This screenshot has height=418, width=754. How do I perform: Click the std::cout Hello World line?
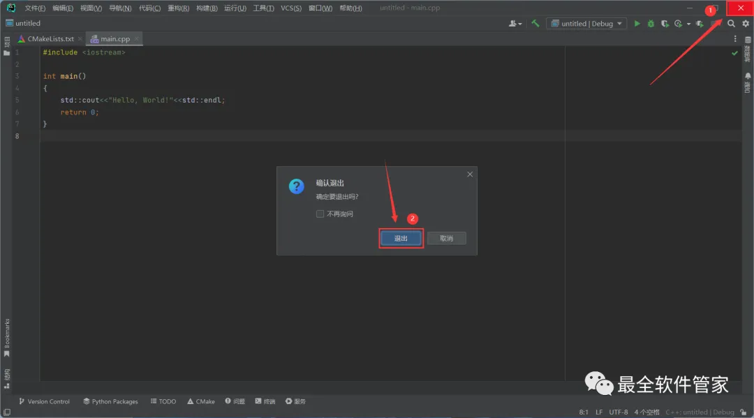tap(143, 100)
